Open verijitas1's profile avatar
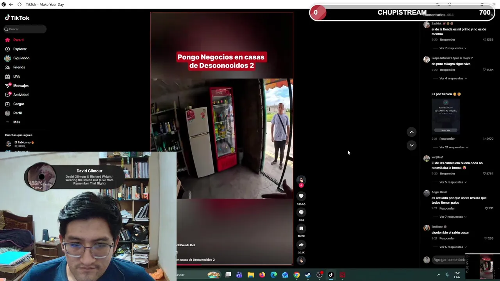500x281 pixels. [x=427, y=159]
